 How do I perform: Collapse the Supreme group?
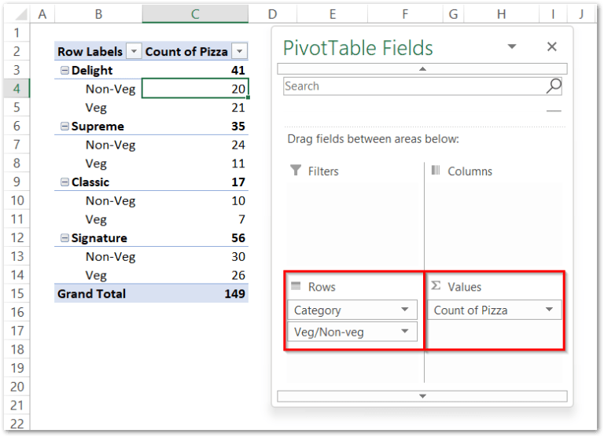(x=64, y=126)
